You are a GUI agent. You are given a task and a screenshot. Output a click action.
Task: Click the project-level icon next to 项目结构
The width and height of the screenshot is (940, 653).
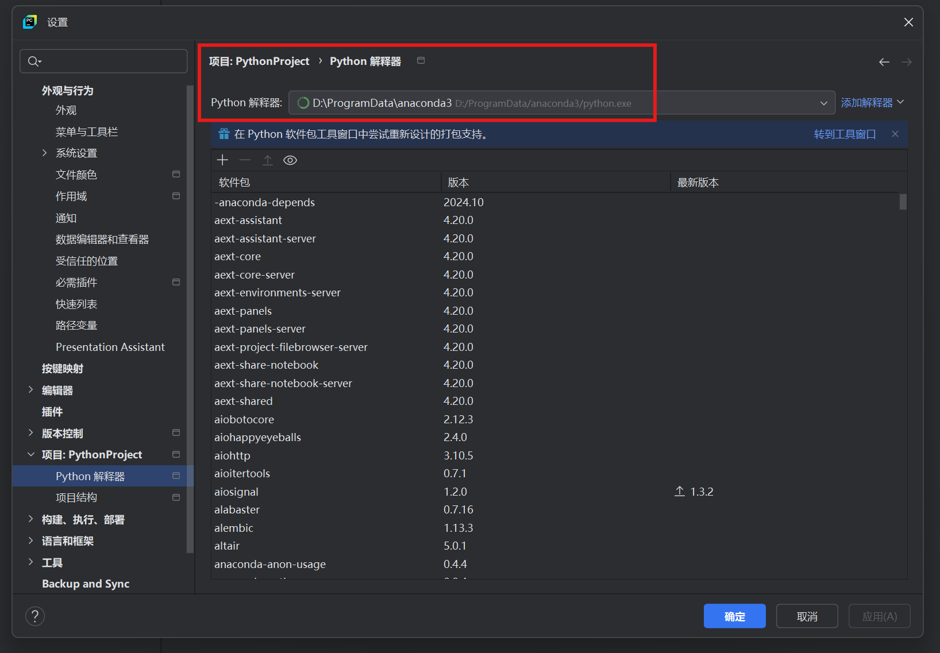176,497
